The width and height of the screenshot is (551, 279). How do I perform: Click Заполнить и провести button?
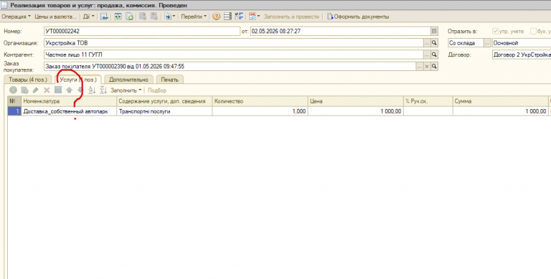pos(291,16)
